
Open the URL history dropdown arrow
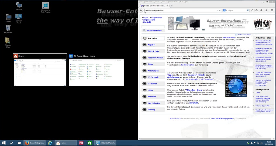coord(218,11)
